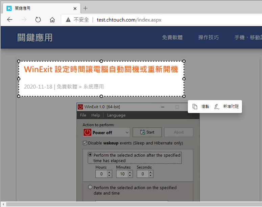Click the copy icon in capture popup
This screenshot has height=207, width=262.
pyautogui.click(x=195, y=107)
